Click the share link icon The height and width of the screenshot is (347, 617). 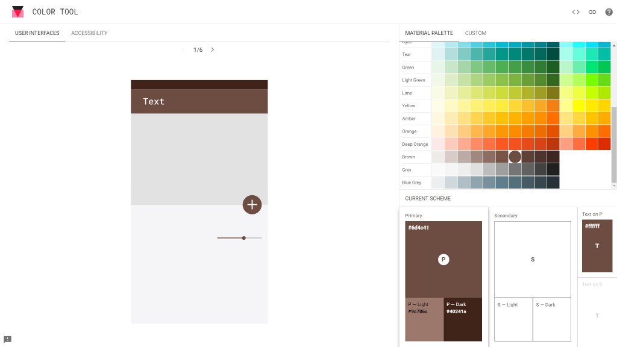click(x=592, y=11)
